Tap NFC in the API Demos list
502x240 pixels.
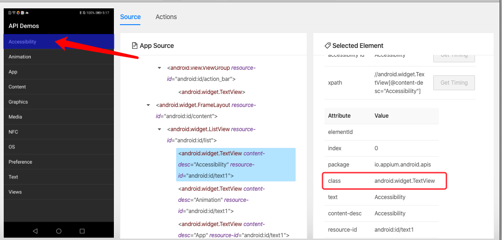tap(59, 132)
